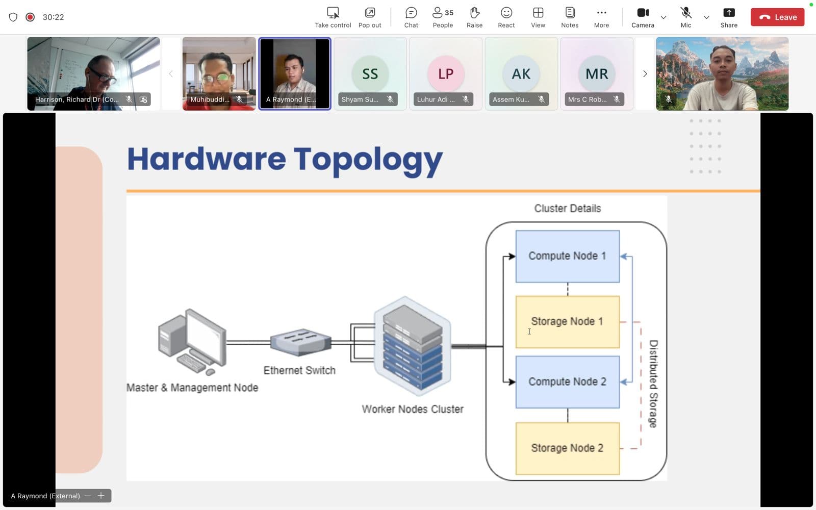Pop out the shared presentation

pos(369,17)
